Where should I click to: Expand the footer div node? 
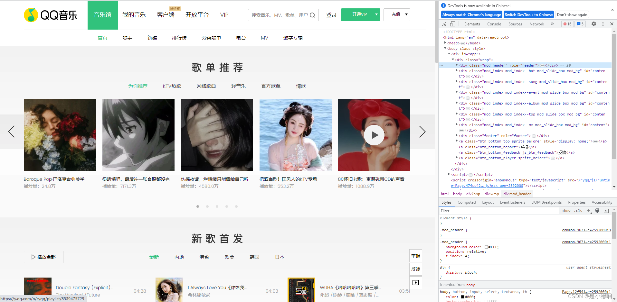tap(457, 135)
